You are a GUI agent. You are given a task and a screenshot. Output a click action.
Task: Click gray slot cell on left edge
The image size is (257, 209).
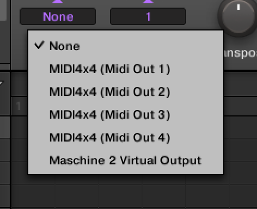coord(5,127)
